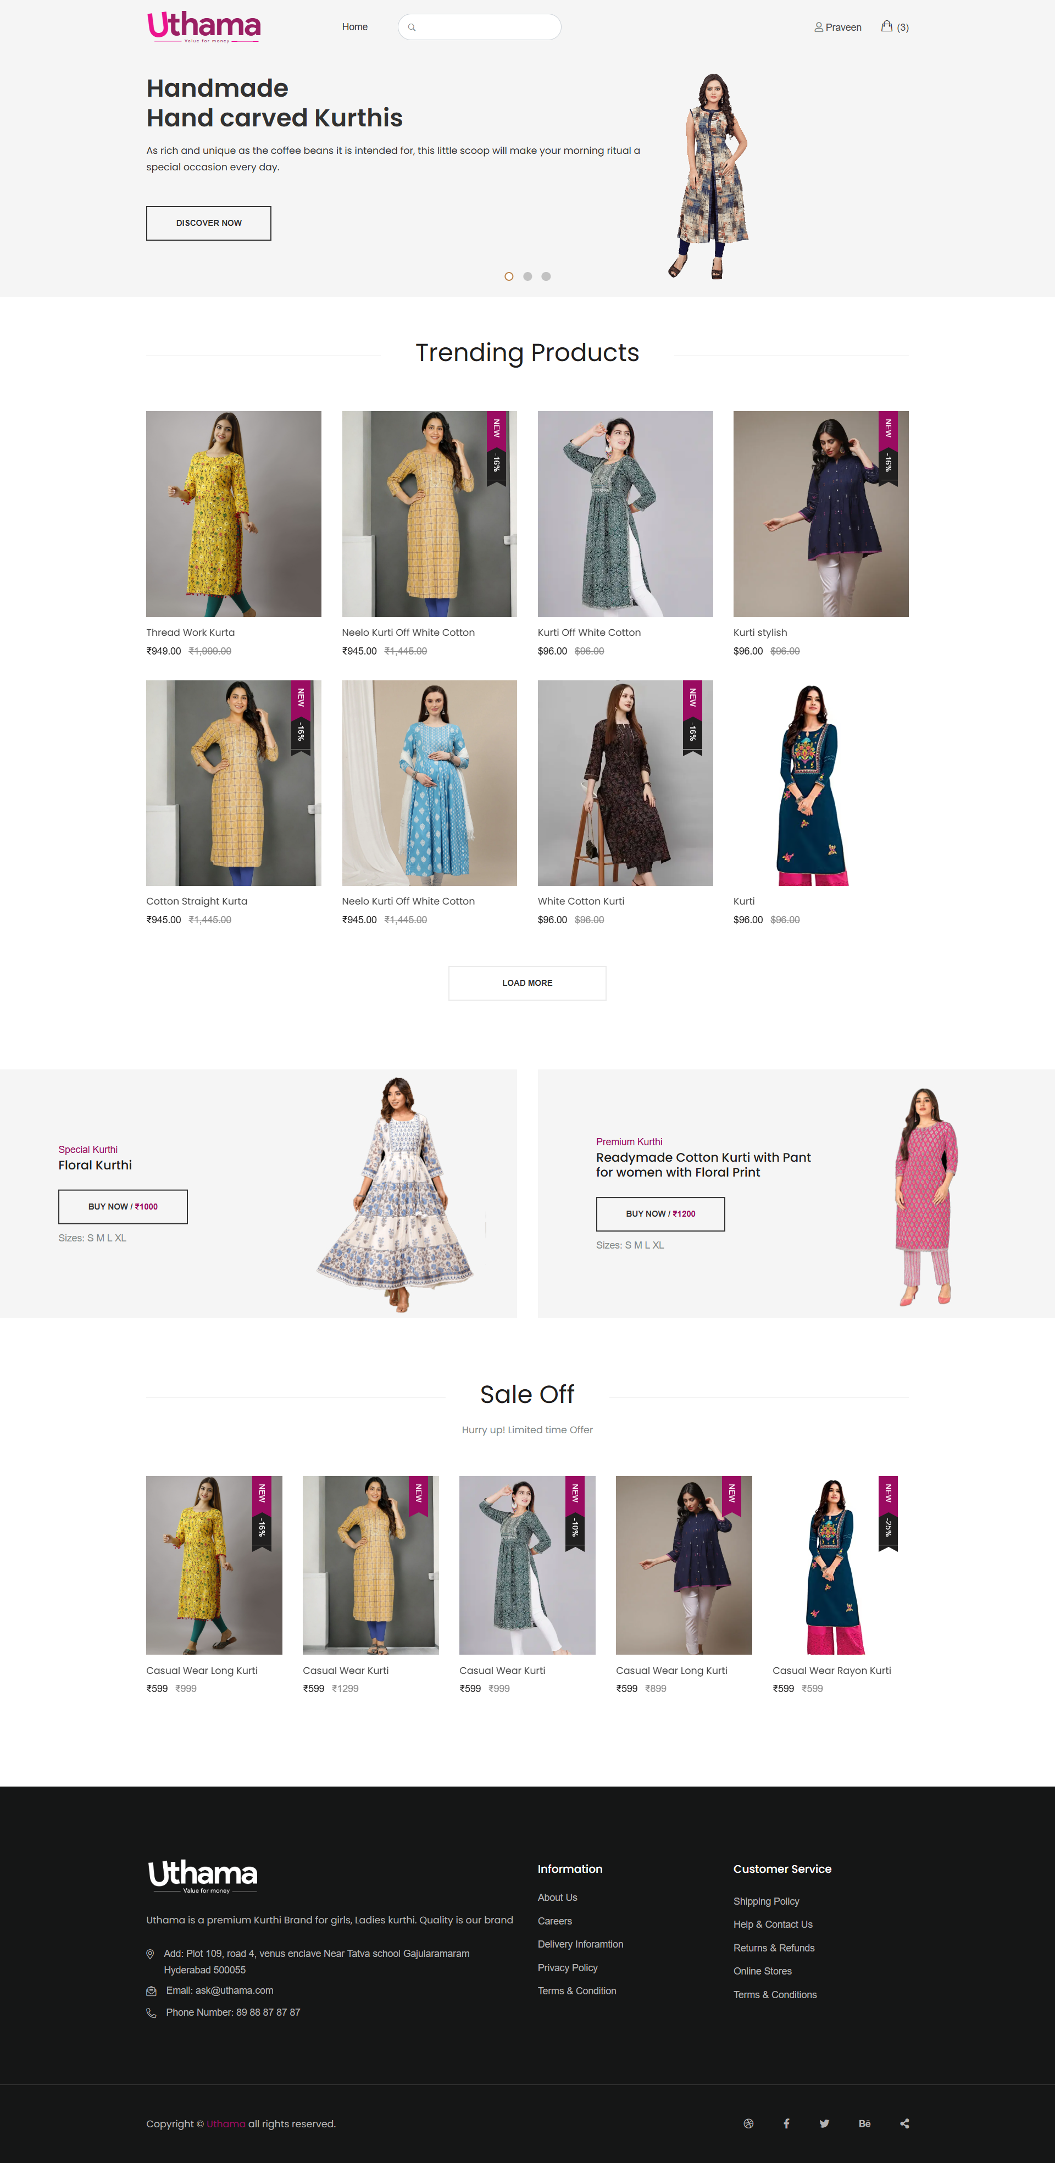Open Shipping Policy footer link

point(765,1901)
